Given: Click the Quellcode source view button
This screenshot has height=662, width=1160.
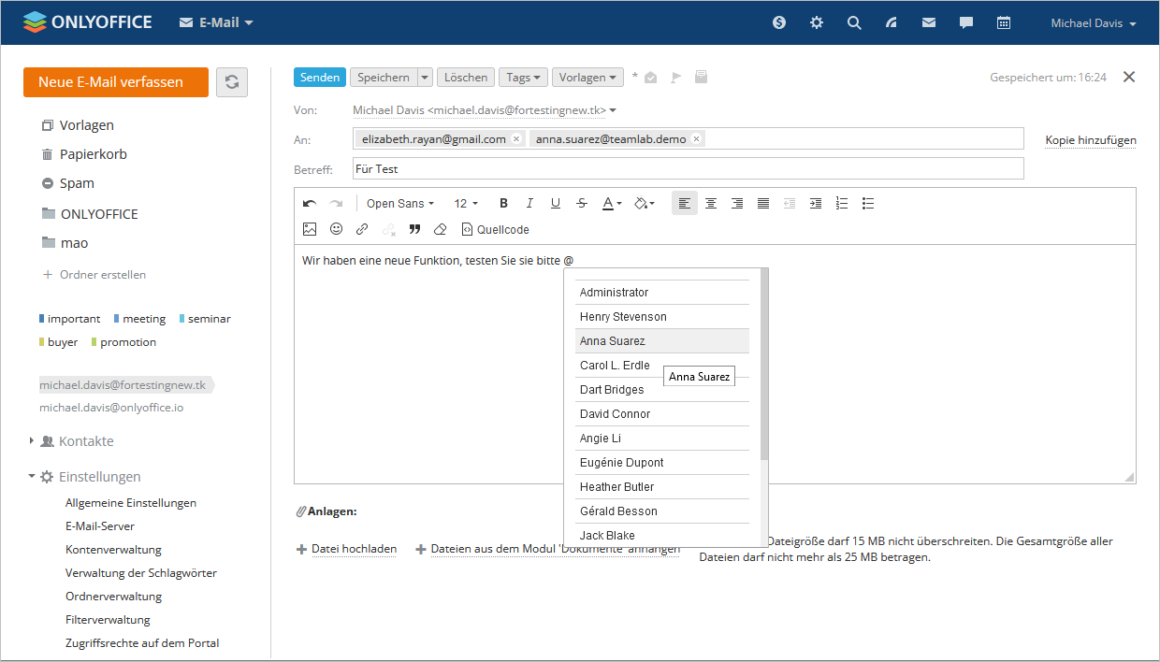Looking at the screenshot, I should coord(496,229).
